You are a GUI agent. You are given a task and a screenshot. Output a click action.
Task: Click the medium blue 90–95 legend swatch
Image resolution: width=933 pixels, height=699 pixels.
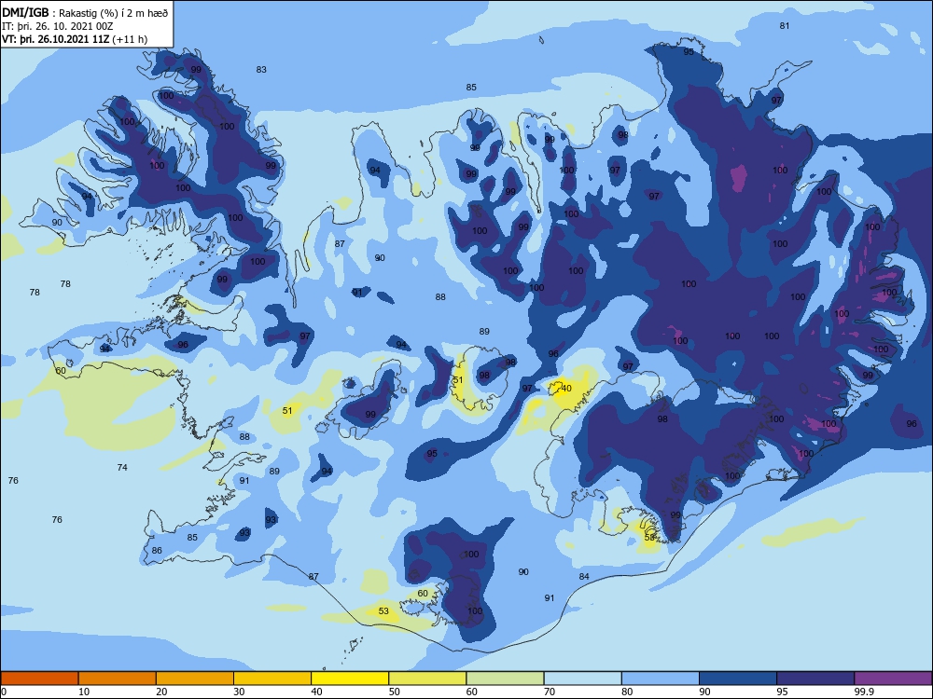coord(738,678)
